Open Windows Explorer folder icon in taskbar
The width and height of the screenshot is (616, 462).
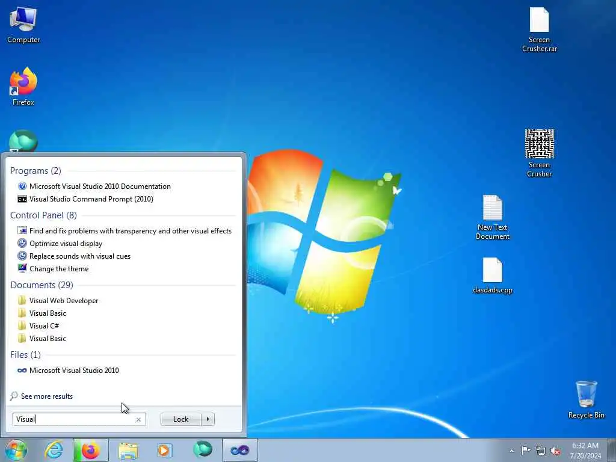128,450
